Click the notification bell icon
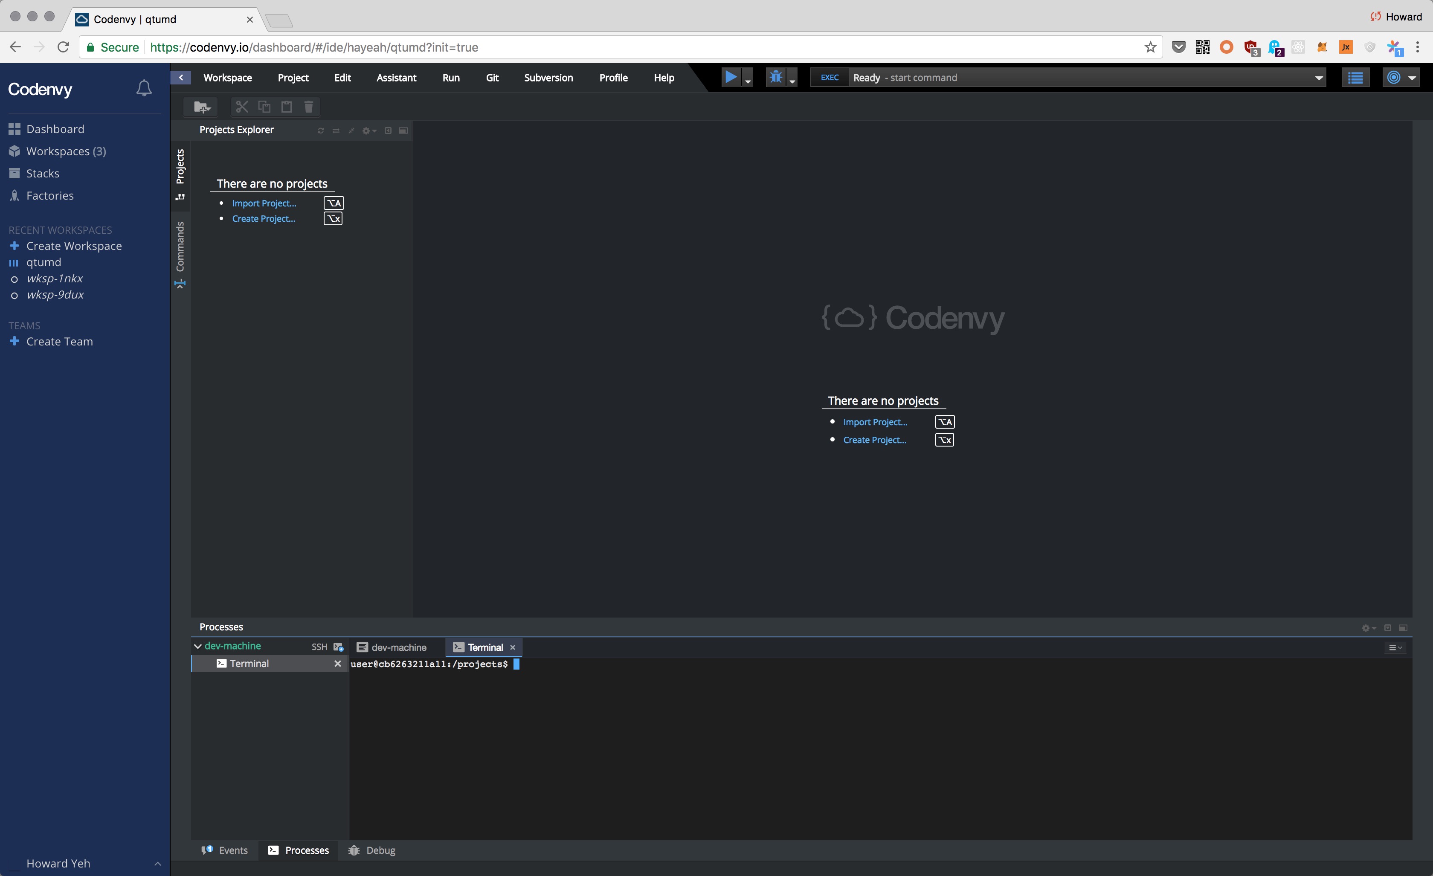This screenshot has height=876, width=1433. coord(144,88)
